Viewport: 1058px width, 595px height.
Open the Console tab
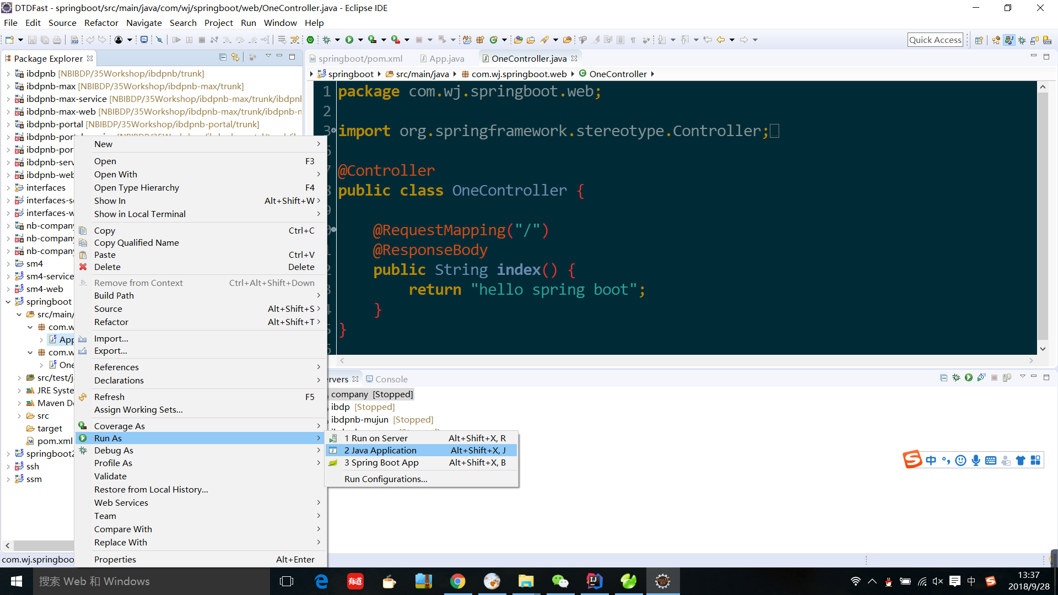[x=387, y=380]
